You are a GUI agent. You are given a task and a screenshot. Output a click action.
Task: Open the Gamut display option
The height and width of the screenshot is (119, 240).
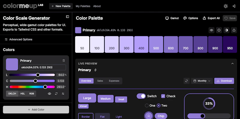[172, 18]
